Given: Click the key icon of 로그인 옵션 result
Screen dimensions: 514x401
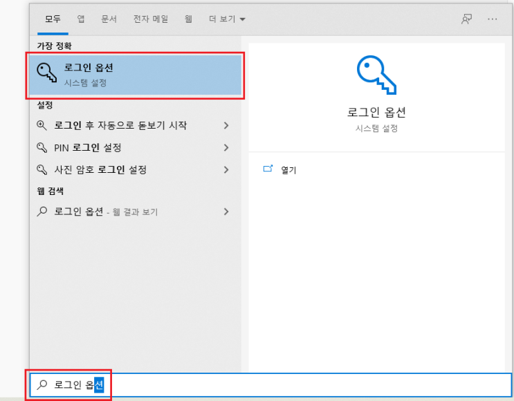Looking at the screenshot, I should [46, 73].
